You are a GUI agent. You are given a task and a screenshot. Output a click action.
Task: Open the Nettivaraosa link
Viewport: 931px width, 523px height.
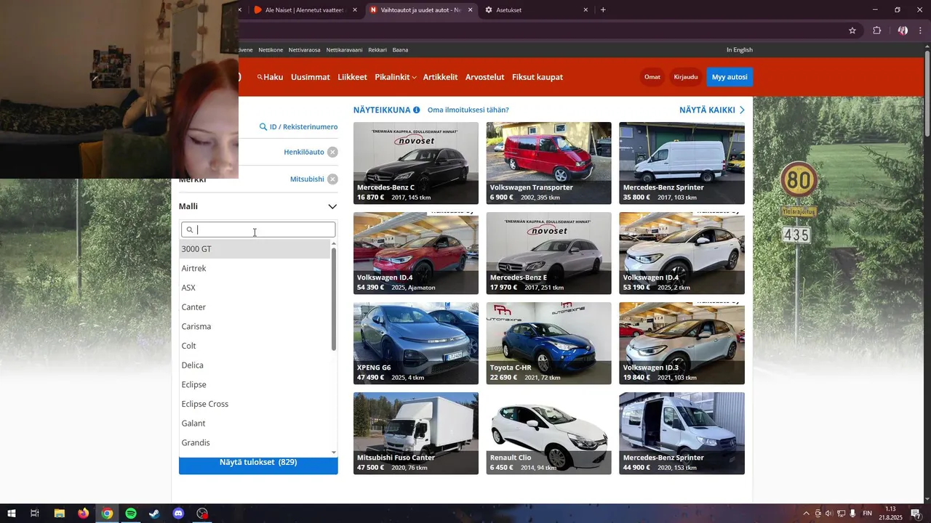coord(305,50)
